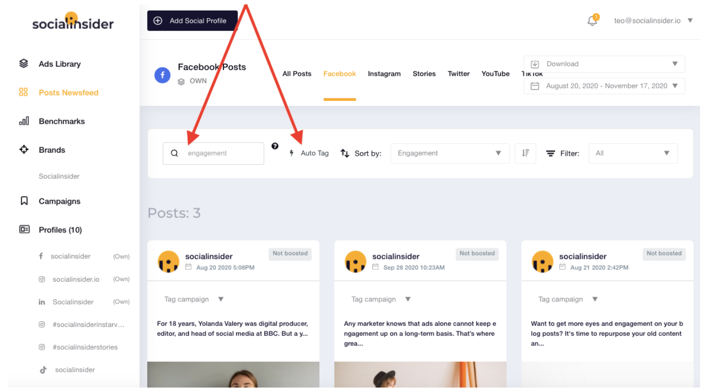Open the notifications bell

click(592, 21)
